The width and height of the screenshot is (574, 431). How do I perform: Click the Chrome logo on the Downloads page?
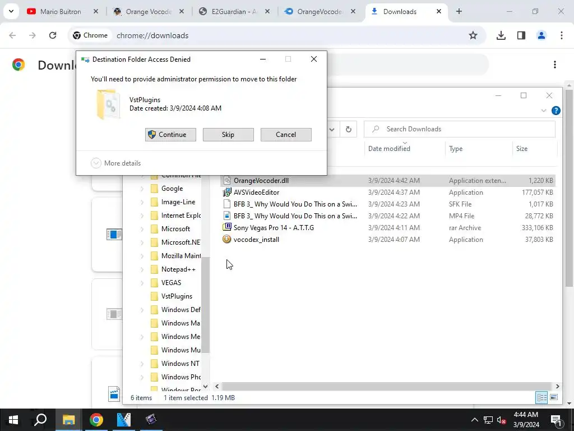click(x=18, y=65)
